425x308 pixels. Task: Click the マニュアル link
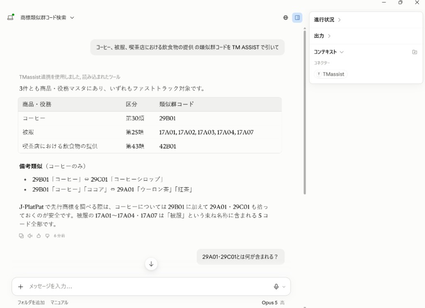pos(59,303)
